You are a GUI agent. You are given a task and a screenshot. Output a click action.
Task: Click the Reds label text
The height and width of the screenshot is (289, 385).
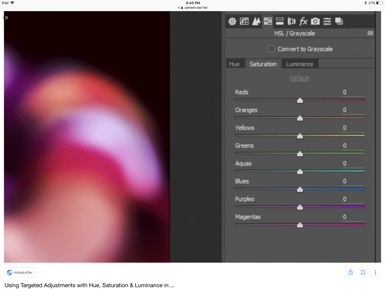(242, 92)
